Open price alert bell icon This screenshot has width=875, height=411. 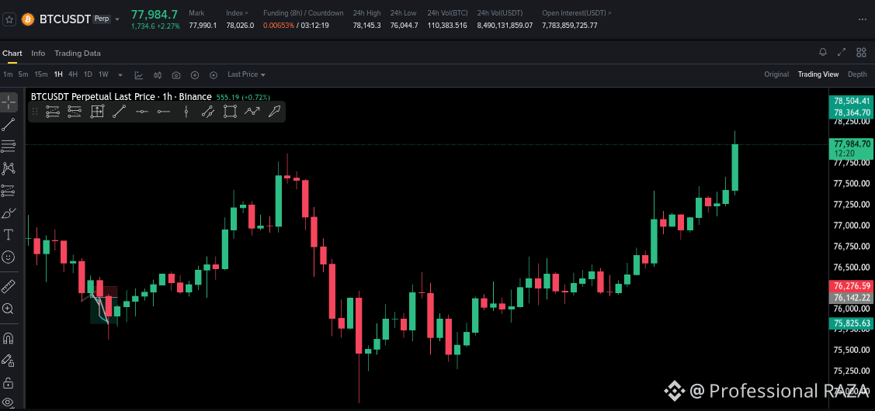point(822,53)
